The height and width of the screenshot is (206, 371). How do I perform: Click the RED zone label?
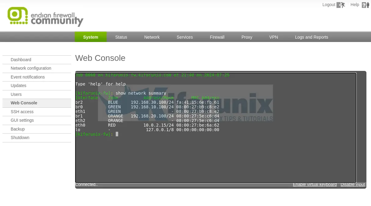112,125
